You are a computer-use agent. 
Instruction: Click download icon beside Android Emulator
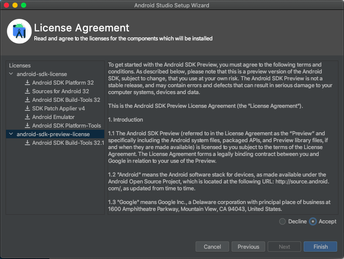pos(27,117)
